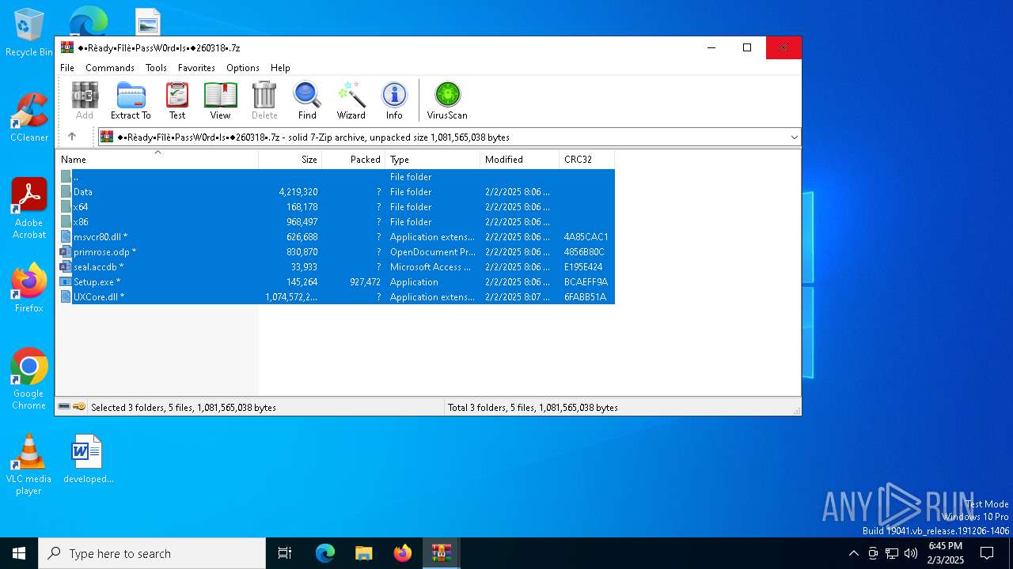Open Adobe Acrobat desktop shortcut

[28, 209]
